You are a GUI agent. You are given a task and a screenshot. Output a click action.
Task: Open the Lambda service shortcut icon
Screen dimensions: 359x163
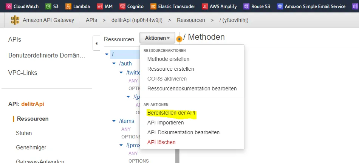[68, 6]
